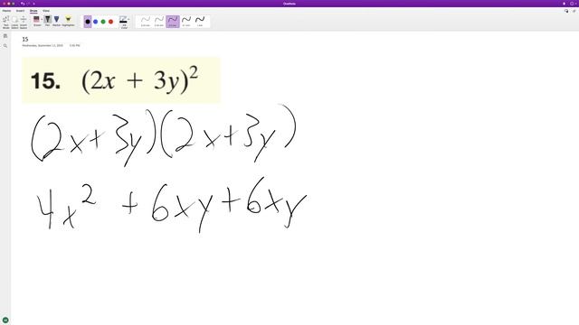
Task: Open the Home ribbon tab
Action: [x=6, y=11]
